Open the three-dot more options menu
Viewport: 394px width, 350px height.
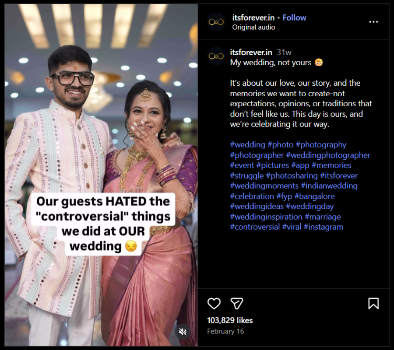[x=373, y=22]
